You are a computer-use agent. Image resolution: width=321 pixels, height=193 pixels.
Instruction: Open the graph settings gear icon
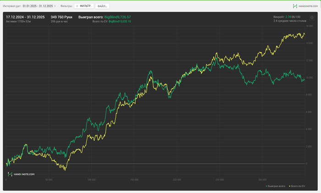tap(312, 17)
